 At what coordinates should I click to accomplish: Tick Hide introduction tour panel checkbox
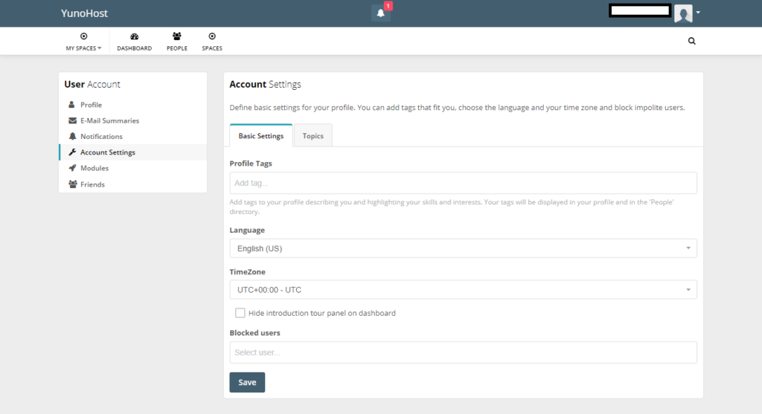[240, 313]
